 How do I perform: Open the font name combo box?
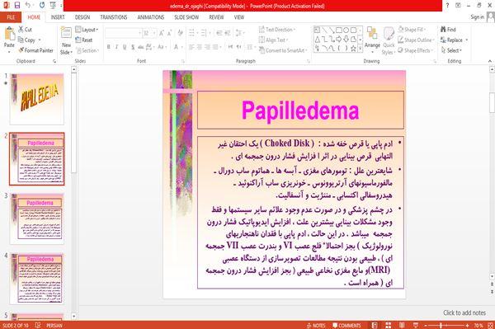123,33
